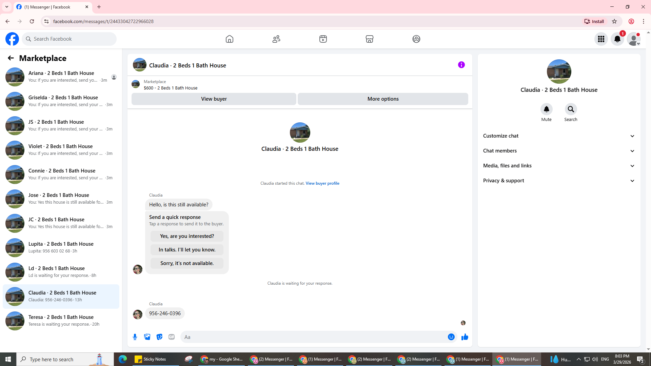This screenshot has width=651, height=366.
Task: Choose a sticker icon
Action: pos(159,337)
